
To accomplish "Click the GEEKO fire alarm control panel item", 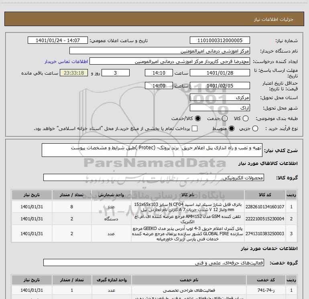I will pos(188,234).
